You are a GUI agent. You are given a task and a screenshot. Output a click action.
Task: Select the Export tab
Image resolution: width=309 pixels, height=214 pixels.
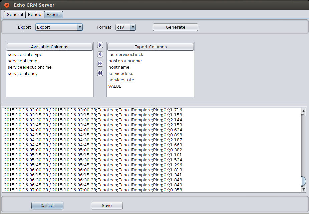[53, 14]
